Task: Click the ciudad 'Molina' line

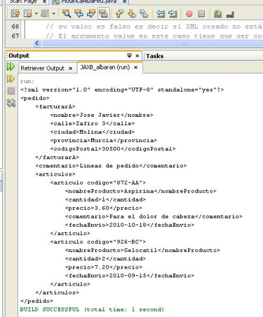Action: (x=92, y=132)
